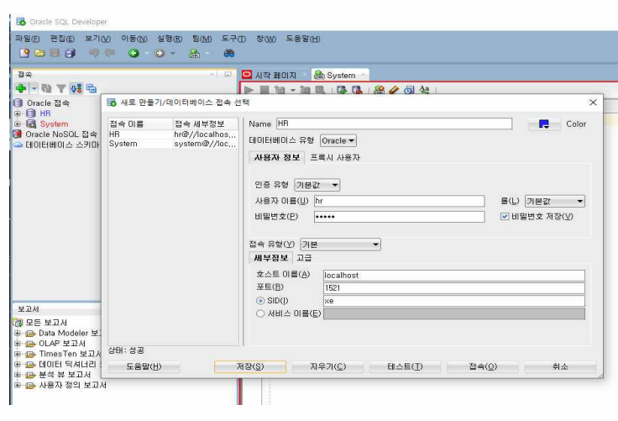
Task: Click the green plus New Connection icon
Action: tap(21, 88)
